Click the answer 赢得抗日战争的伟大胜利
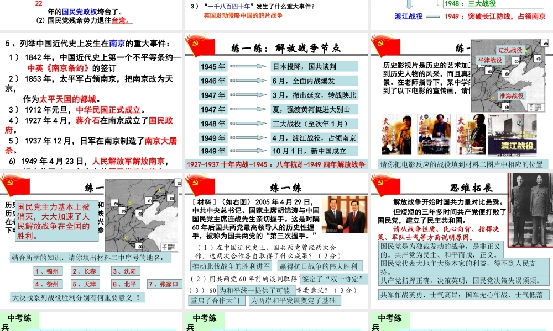 tap(320, 266)
